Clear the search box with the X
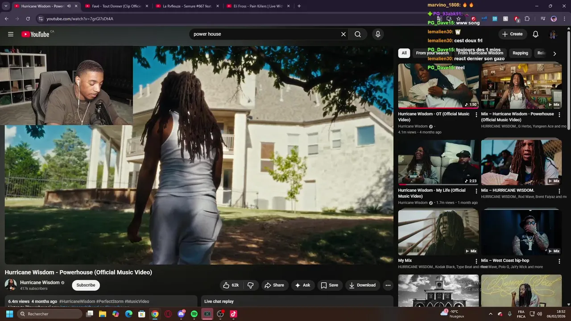The width and height of the screenshot is (571, 321). coord(343,34)
